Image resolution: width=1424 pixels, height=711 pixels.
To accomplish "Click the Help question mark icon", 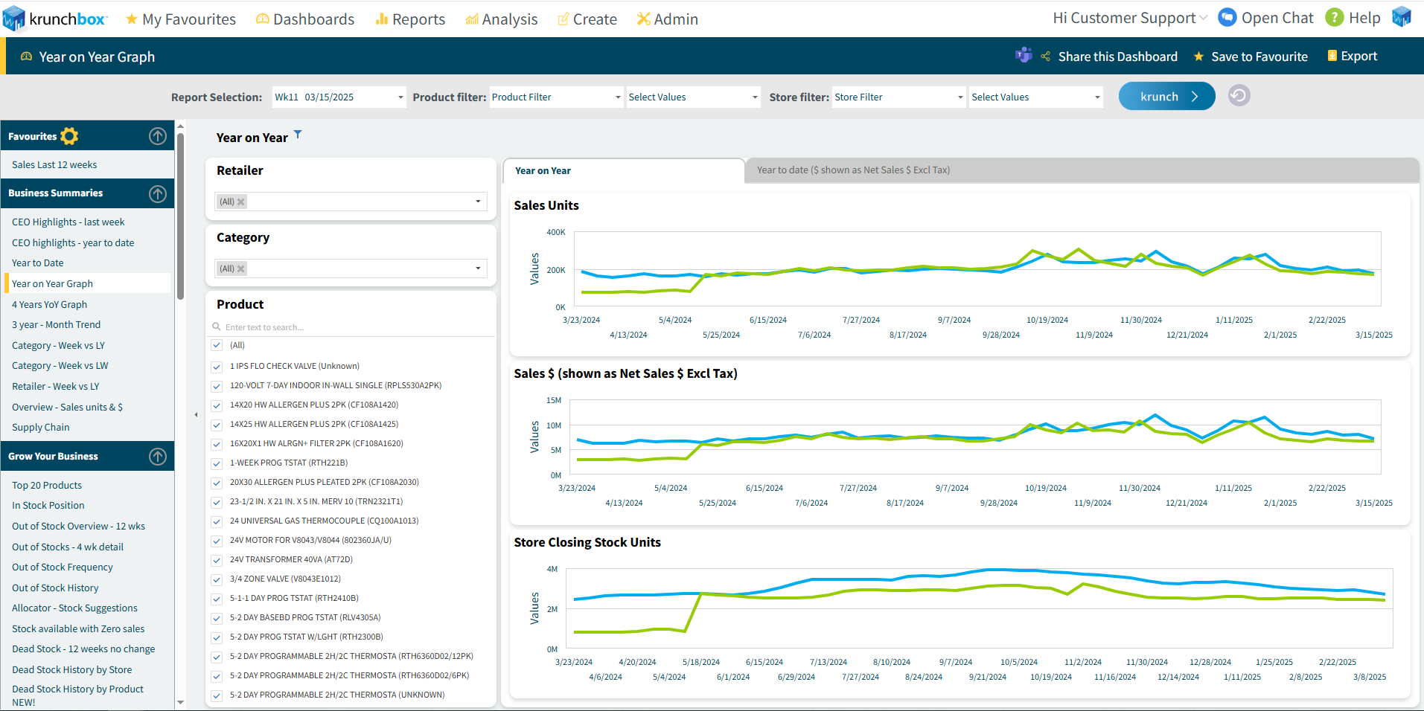I will 1334,18.
